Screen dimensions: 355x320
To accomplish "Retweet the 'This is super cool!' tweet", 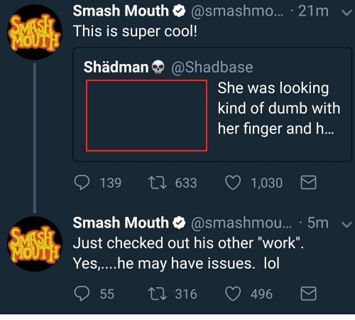I will [158, 183].
